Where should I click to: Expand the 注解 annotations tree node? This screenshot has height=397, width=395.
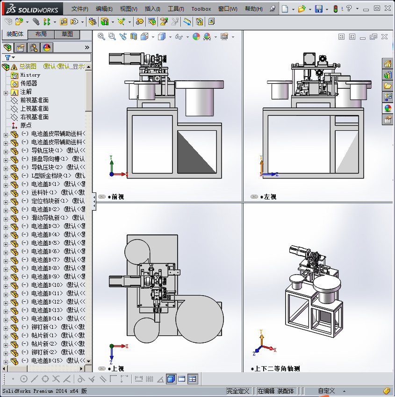tap(6, 93)
